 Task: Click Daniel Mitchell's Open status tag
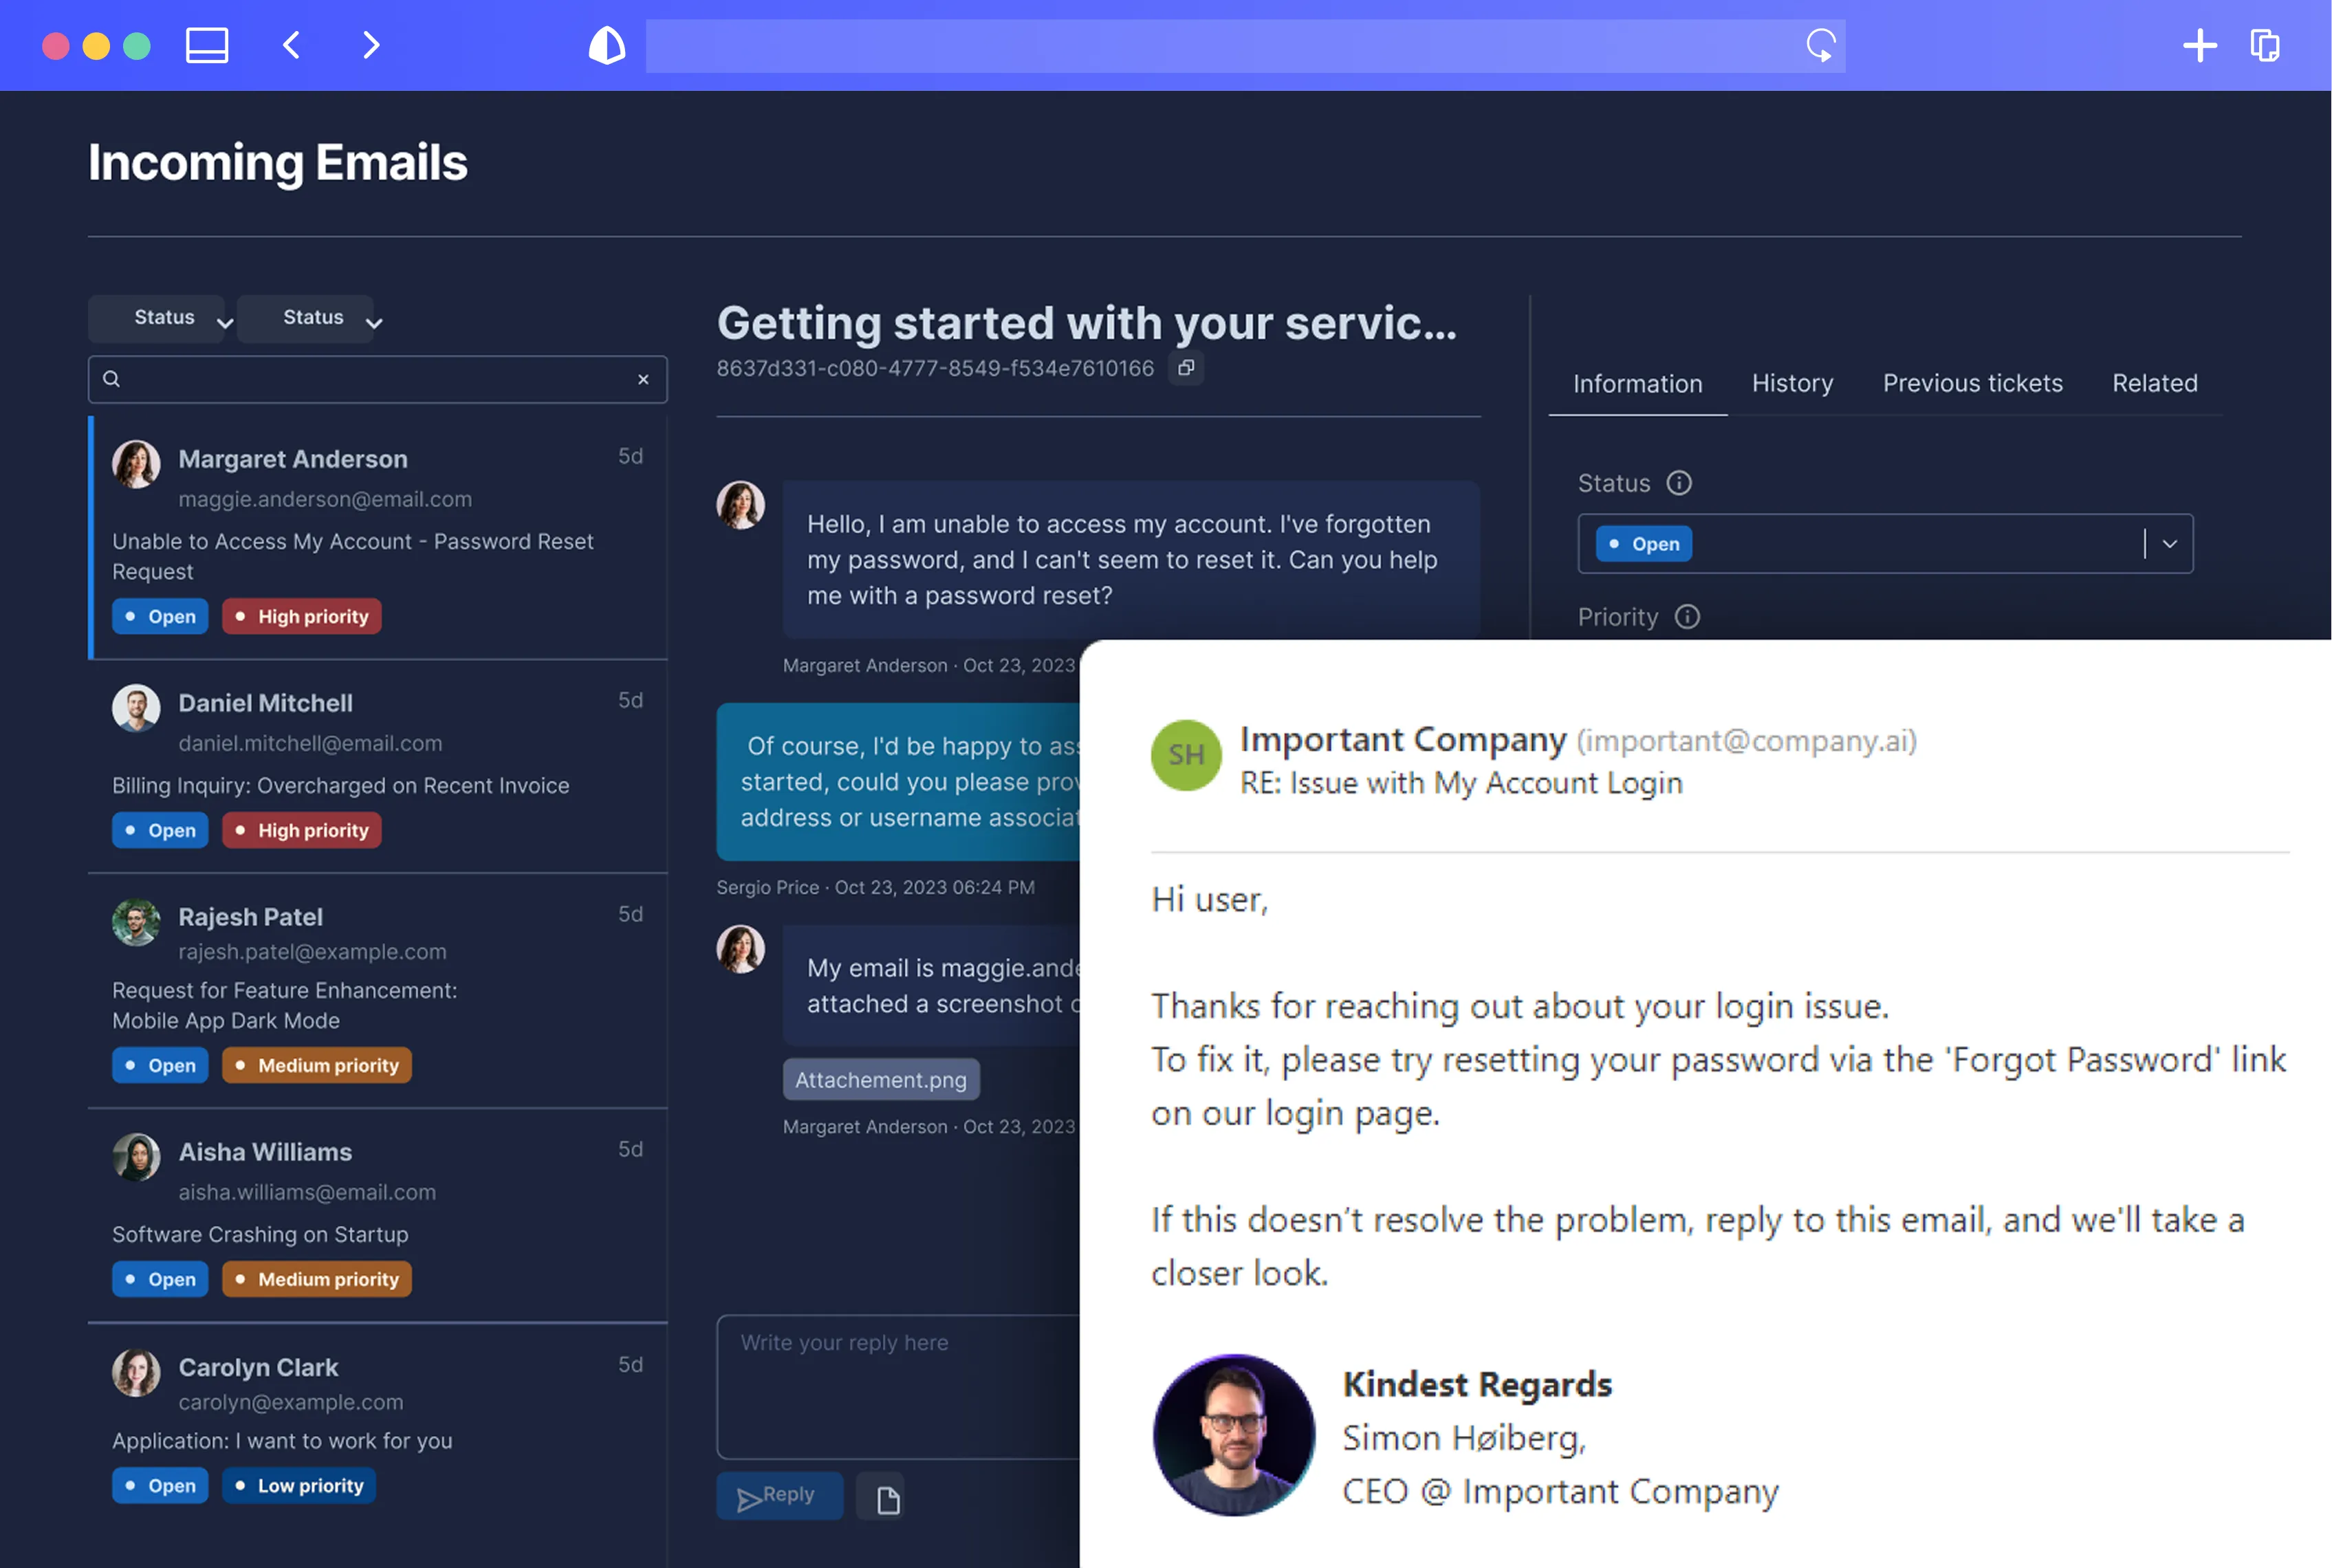[x=160, y=831]
